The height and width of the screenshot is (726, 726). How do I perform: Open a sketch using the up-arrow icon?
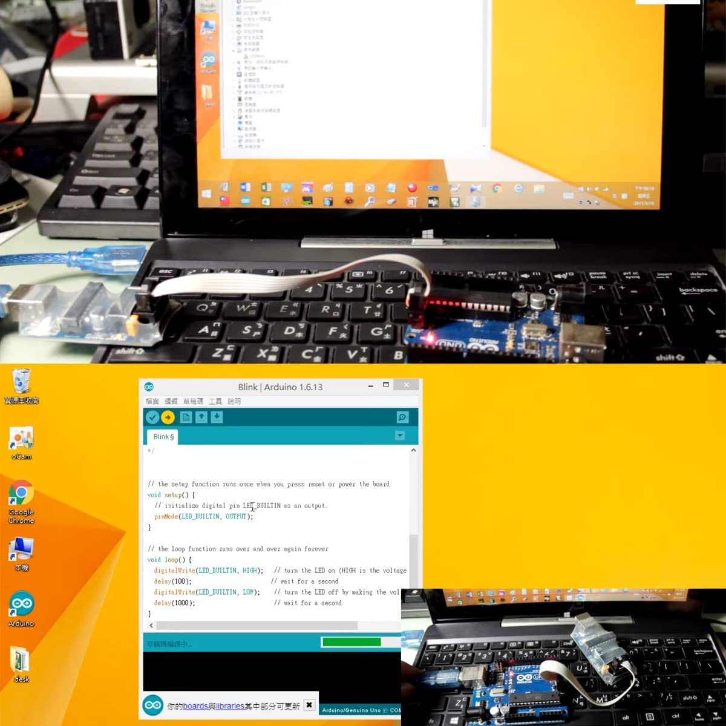point(201,417)
